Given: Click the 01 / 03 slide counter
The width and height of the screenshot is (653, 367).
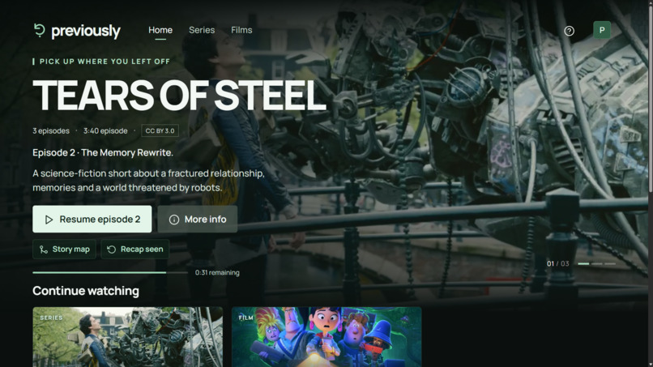Looking at the screenshot, I should (557, 263).
